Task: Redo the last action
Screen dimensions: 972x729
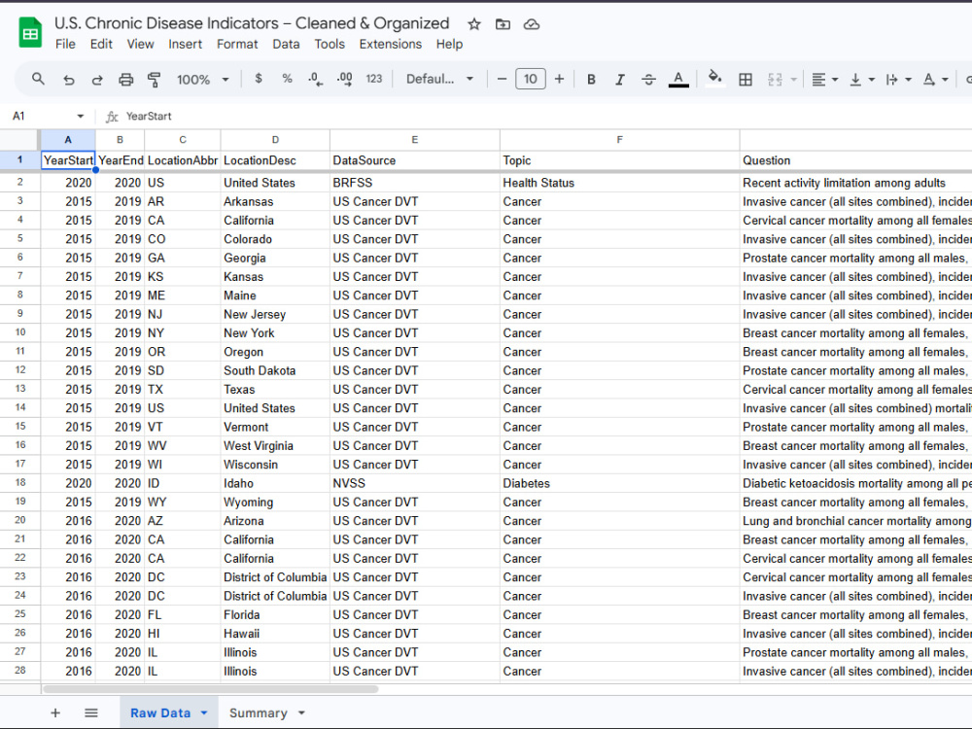Action: [96, 80]
